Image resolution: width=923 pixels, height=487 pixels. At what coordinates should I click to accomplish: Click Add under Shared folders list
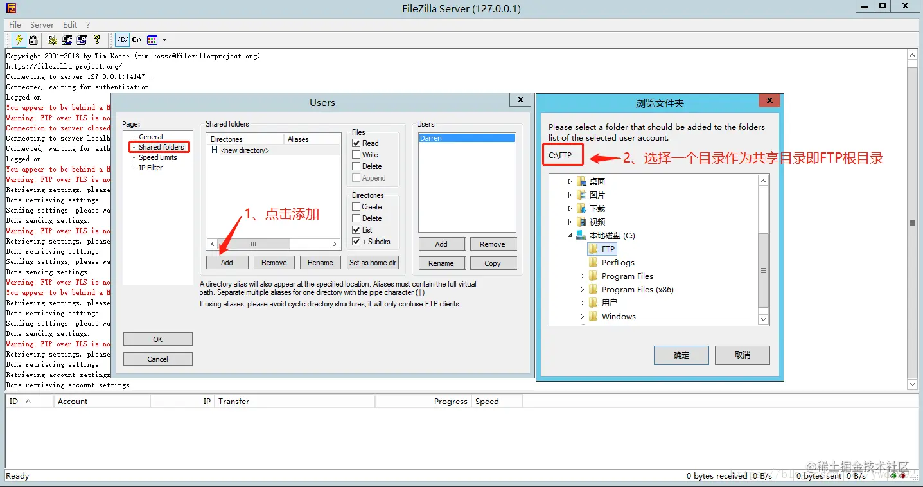[x=227, y=263]
